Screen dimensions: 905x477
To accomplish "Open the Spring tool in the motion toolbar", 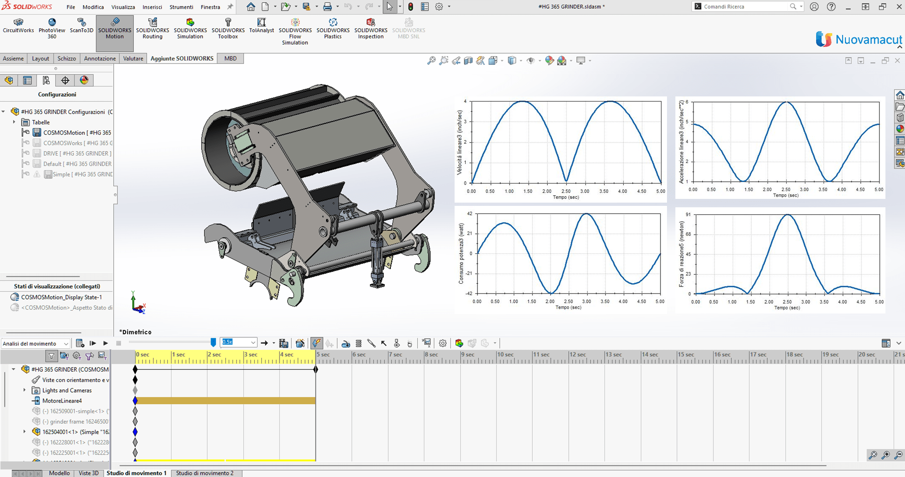I will coord(359,343).
